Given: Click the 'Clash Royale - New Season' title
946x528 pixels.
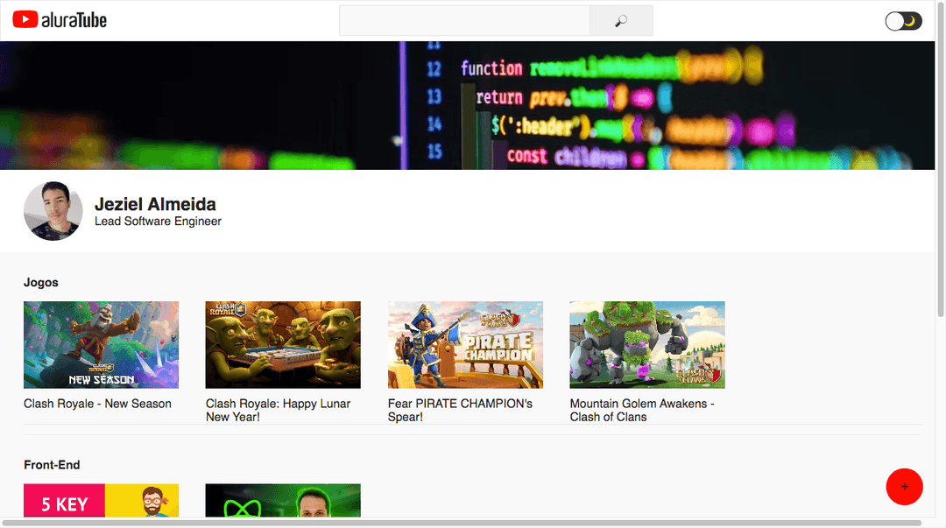Looking at the screenshot, I should (x=98, y=404).
